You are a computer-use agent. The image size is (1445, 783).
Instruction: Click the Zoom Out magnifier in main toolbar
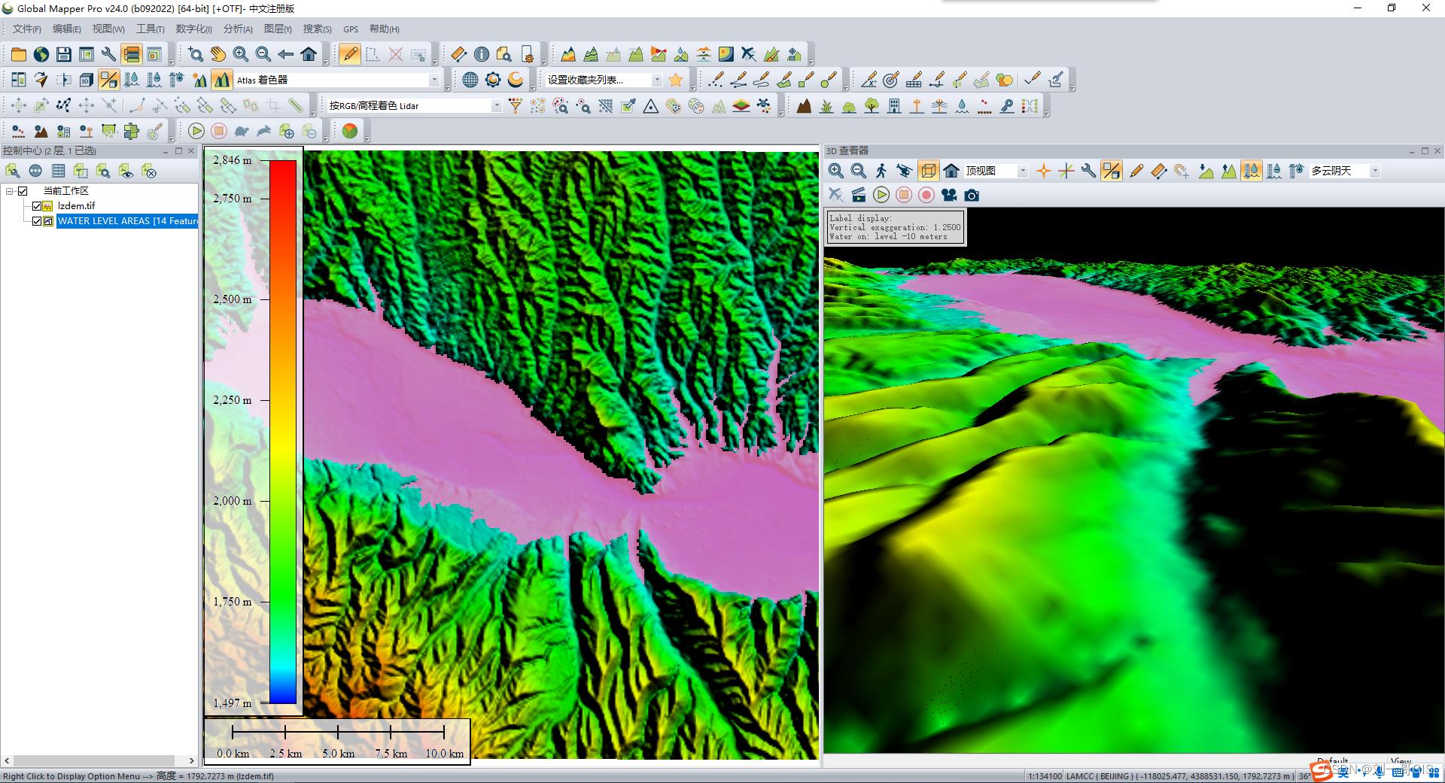point(263,54)
